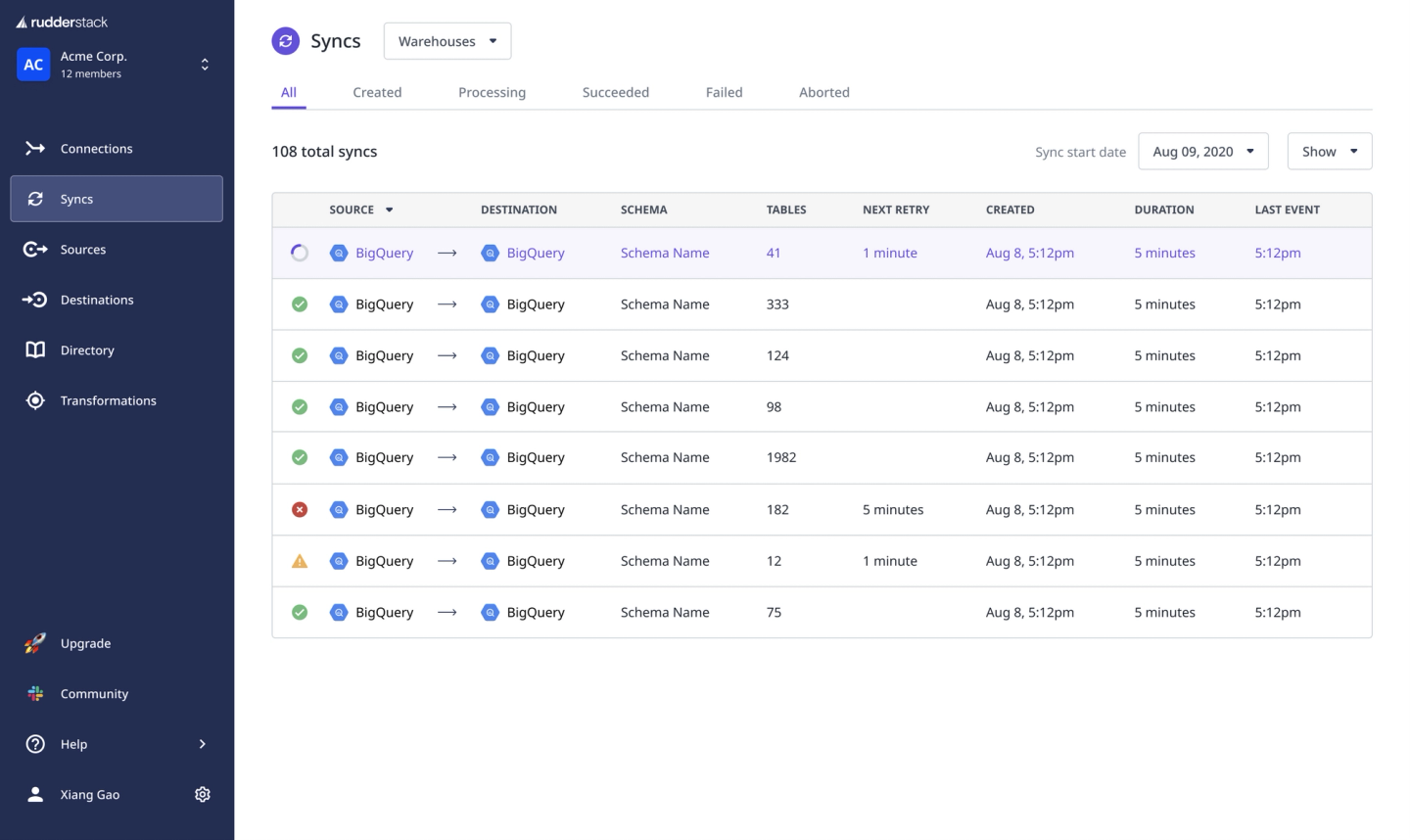This screenshot has height=840, width=1410.
Task: Open Transformations icon in sidebar
Action: click(35, 400)
